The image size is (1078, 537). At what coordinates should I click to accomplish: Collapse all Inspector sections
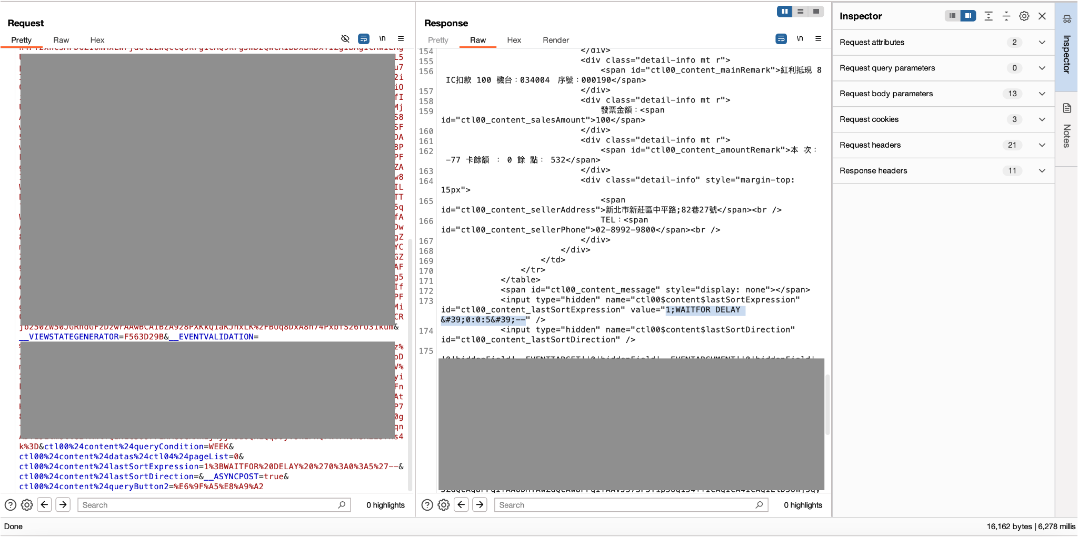(x=1006, y=16)
